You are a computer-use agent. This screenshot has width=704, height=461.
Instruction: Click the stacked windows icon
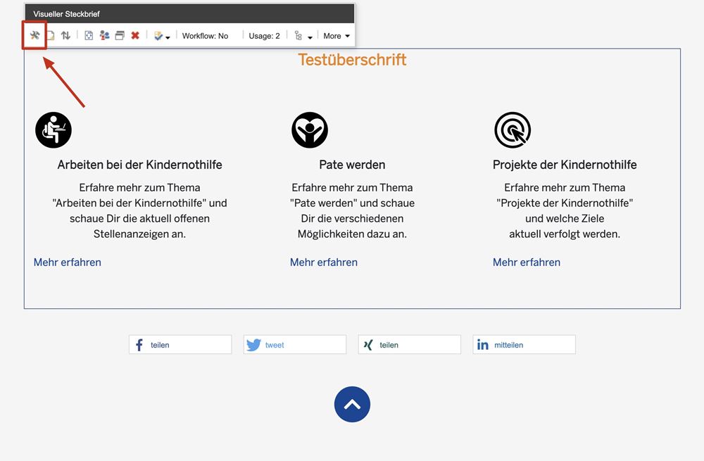[120, 36]
